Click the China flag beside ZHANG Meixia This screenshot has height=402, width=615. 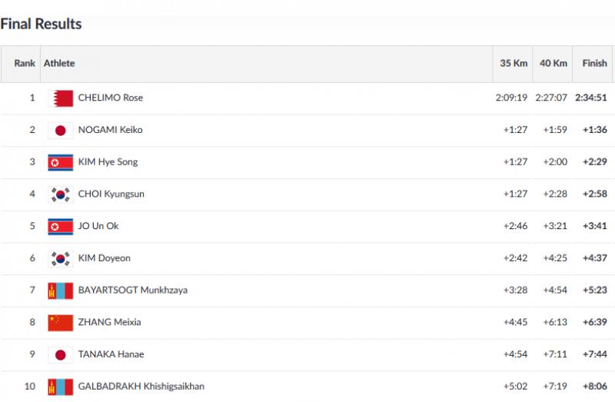[61, 323]
